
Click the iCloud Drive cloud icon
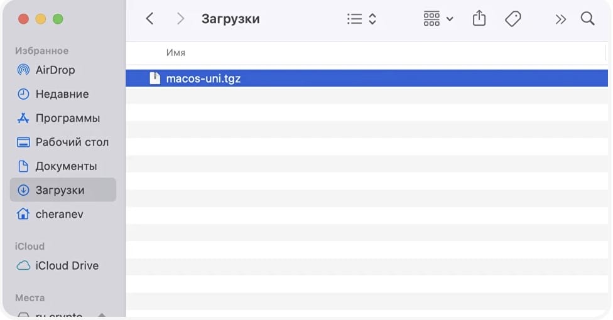click(x=23, y=266)
